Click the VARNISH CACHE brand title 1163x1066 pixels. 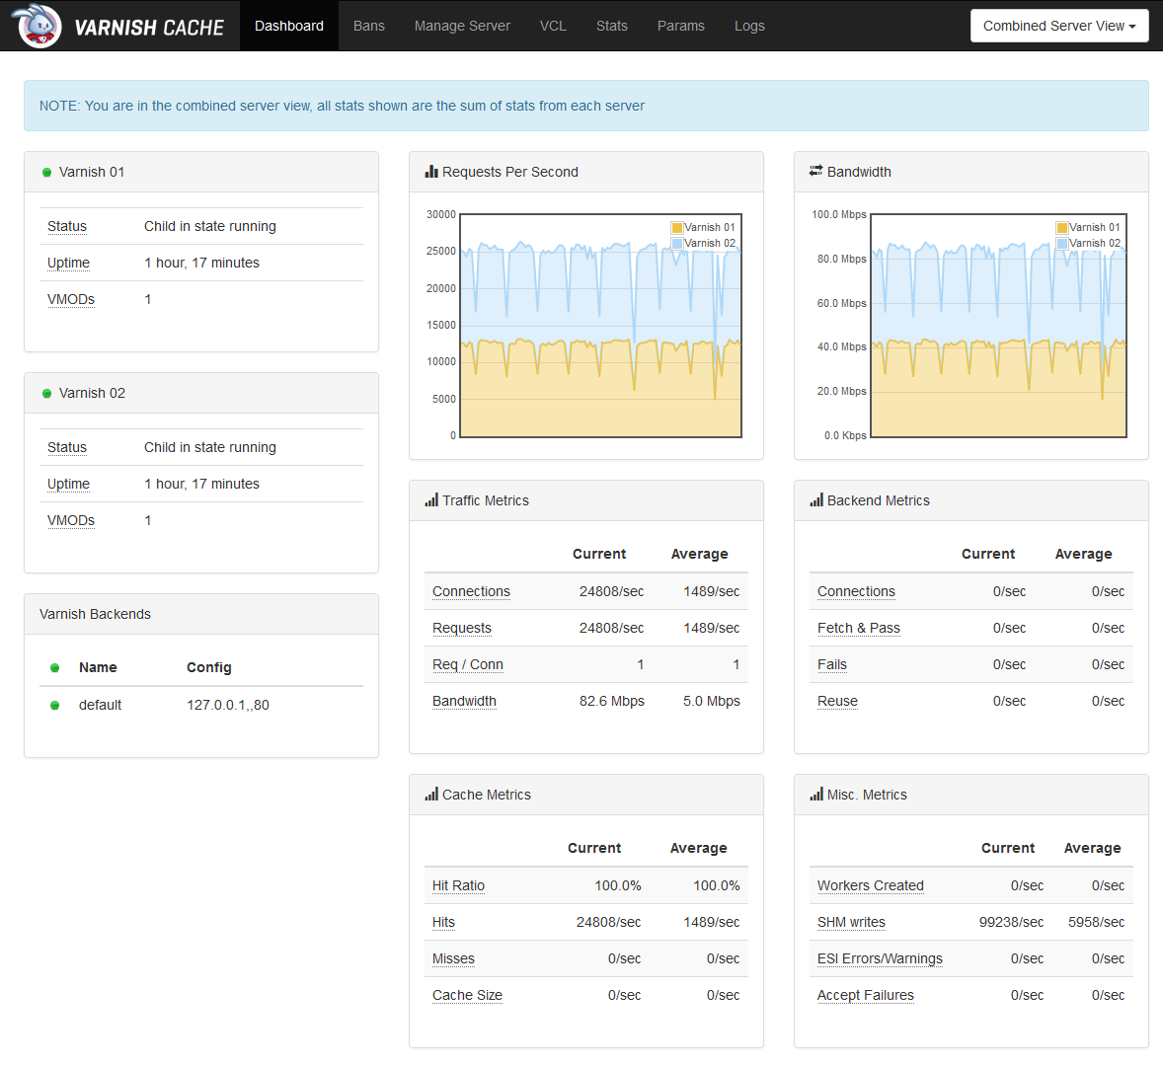[x=149, y=28]
